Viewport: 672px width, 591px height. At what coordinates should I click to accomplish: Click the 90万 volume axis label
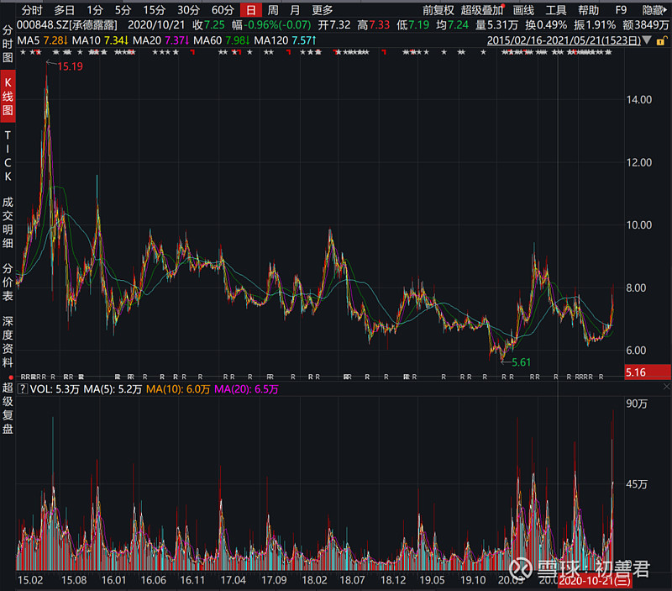click(x=637, y=404)
